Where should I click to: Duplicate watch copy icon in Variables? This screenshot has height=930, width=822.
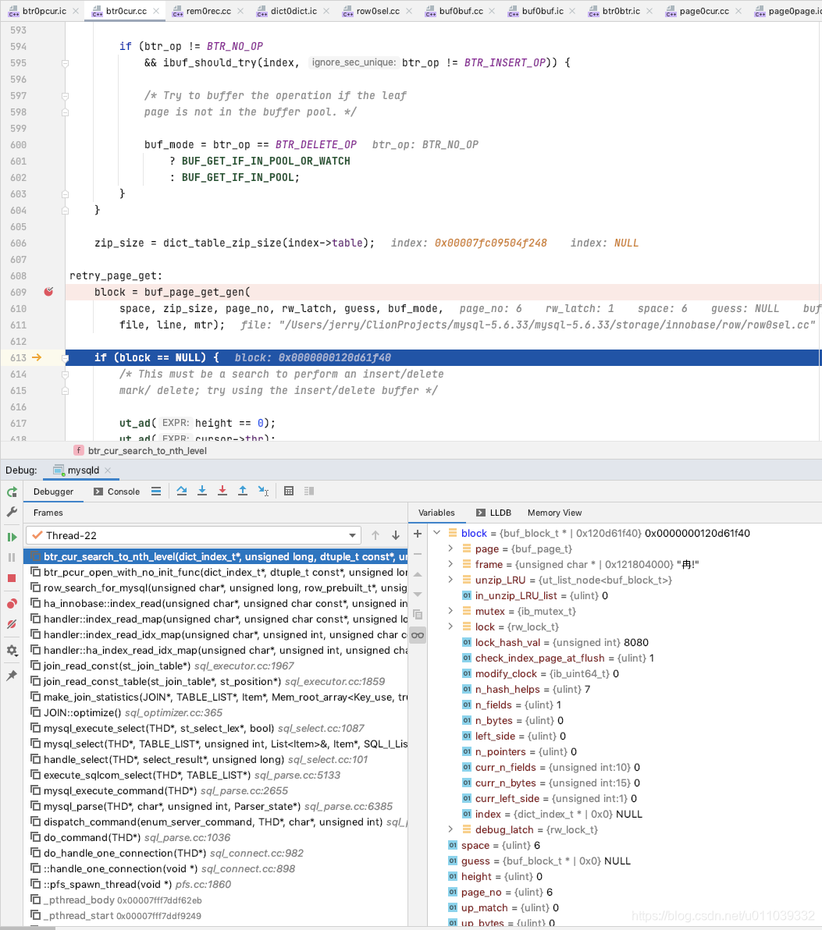click(418, 615)
